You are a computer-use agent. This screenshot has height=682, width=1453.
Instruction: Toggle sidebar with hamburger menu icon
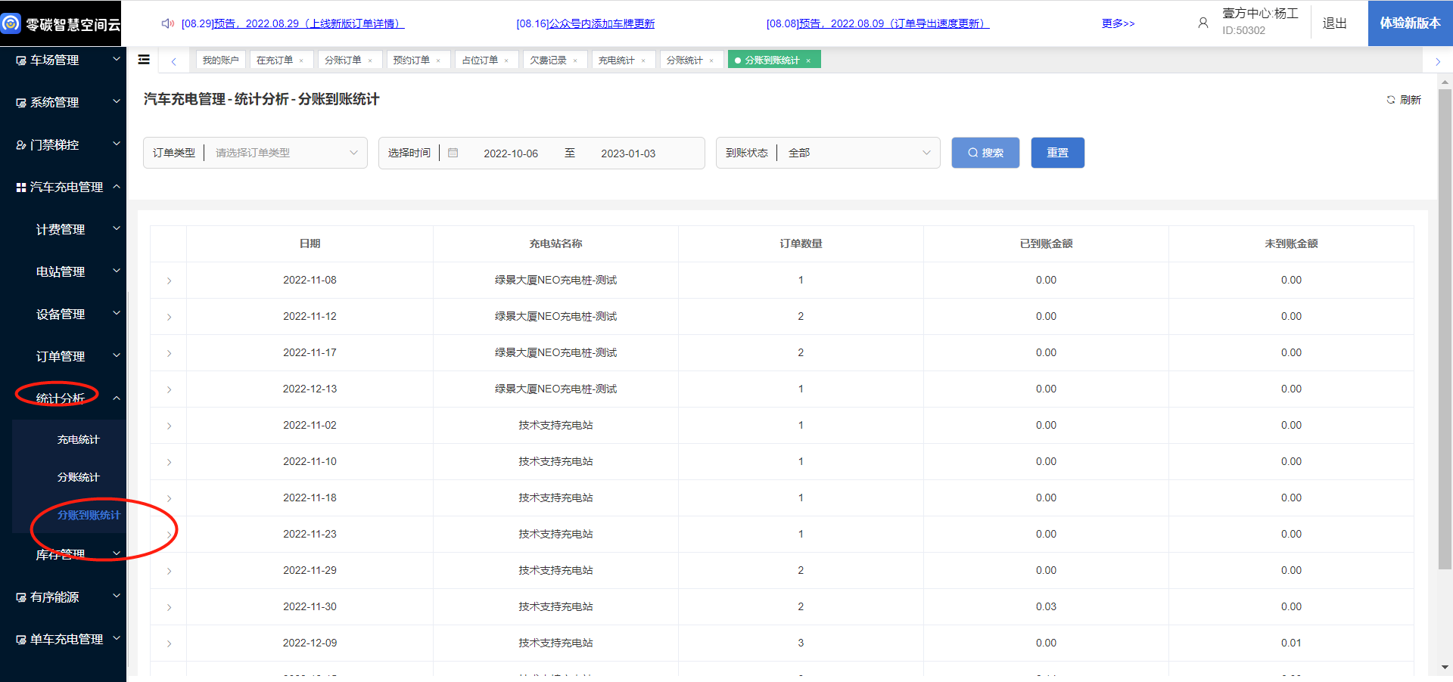144,60
